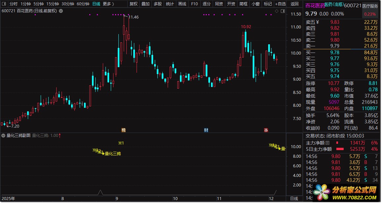Image resolution: width=382 pixels, height=203 pixels.
Task: Select the 5分钟 period tab
Action: point(38,4)
